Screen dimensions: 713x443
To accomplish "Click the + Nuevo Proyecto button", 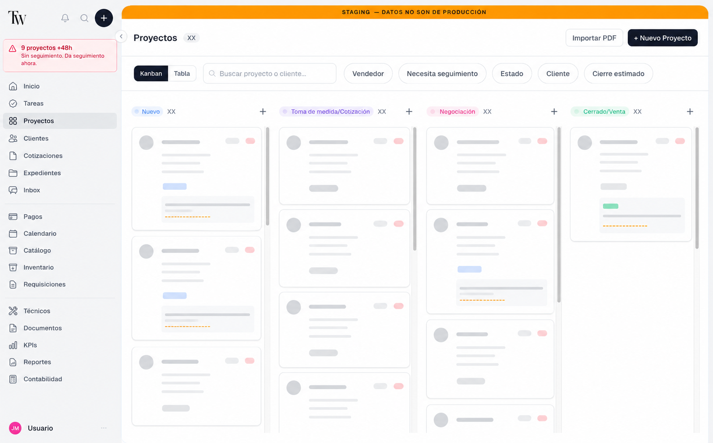I will (662, 38).
